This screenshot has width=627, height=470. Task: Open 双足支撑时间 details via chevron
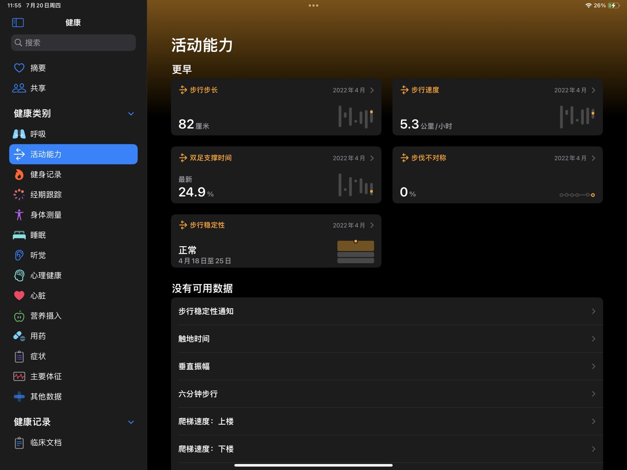click(x=372, y=158)
